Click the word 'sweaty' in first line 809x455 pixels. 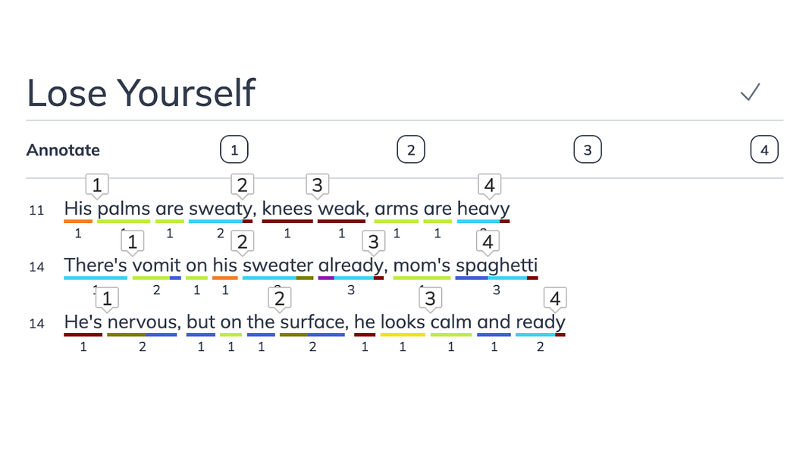pyautogui.click(x=221, y=209)
